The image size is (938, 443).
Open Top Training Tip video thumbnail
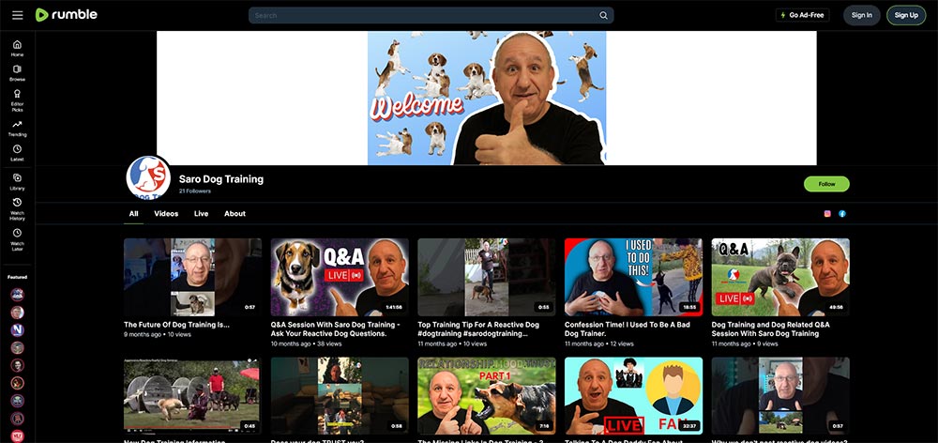(x=486, y=277)
